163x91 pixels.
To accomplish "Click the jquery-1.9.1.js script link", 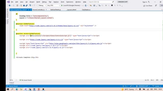I will (46, 40).
